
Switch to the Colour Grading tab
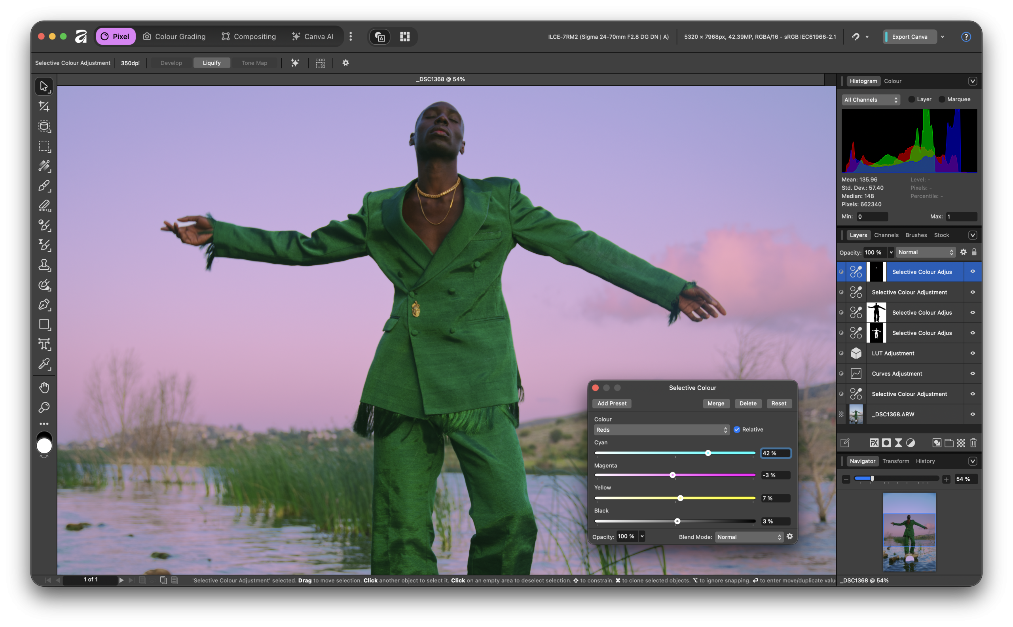coord(174,36)
